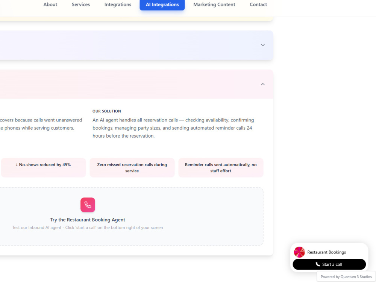Open the About nav item
The width and height of the screenshot is (376, 282).
pyautogui.click(x=50, y=4)
